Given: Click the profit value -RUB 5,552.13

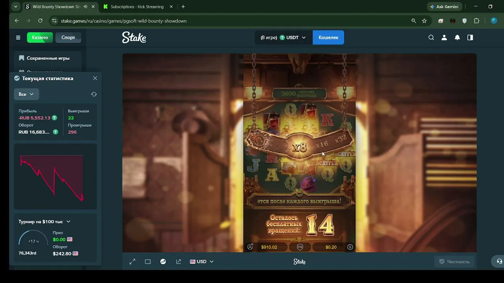Looking at the screenshot, I should tap(34, 118).
